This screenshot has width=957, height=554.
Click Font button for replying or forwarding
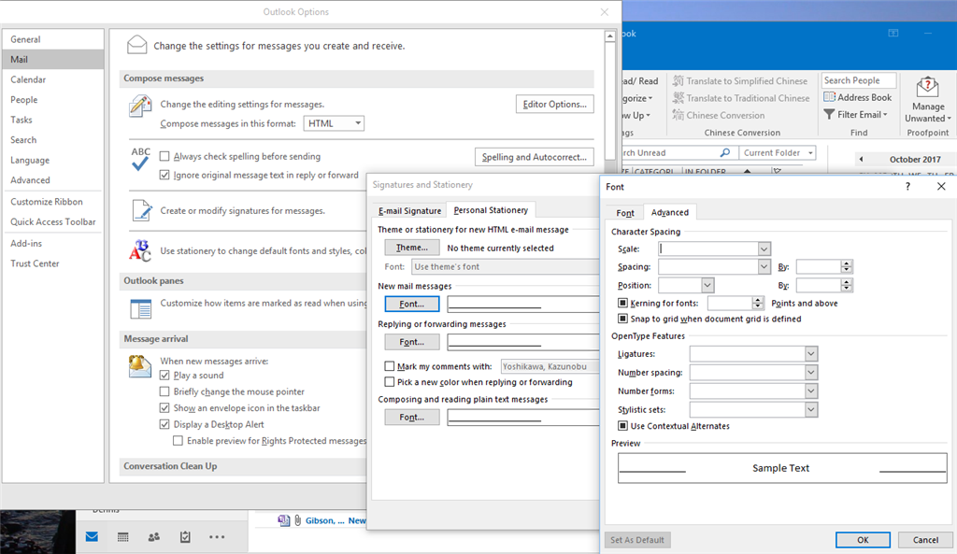coord(412,342)
